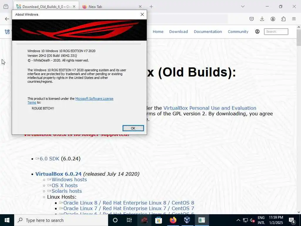Open Microsoft Software License link
This screenshot has width=301, height=226.
[x=94, y=99]
